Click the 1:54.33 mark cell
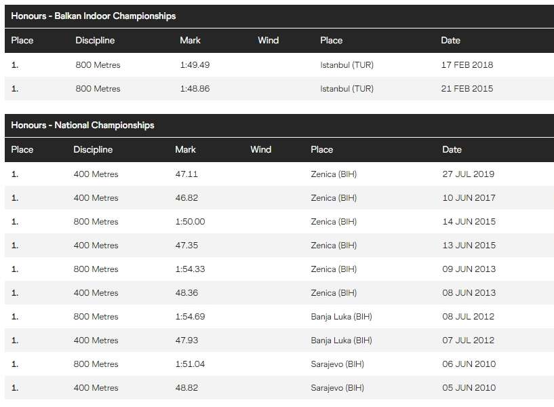Viewport: 554px width, 407px height. tap(190, 269)
